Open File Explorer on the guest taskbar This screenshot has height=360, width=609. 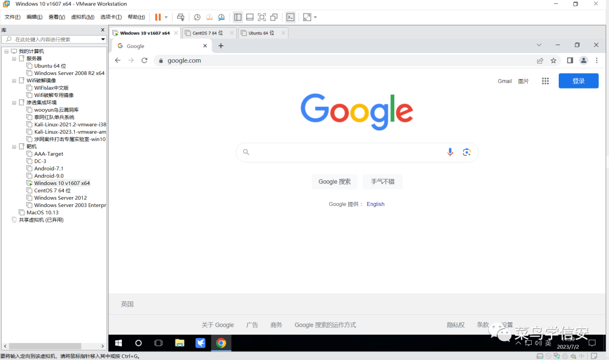[179, 343]
